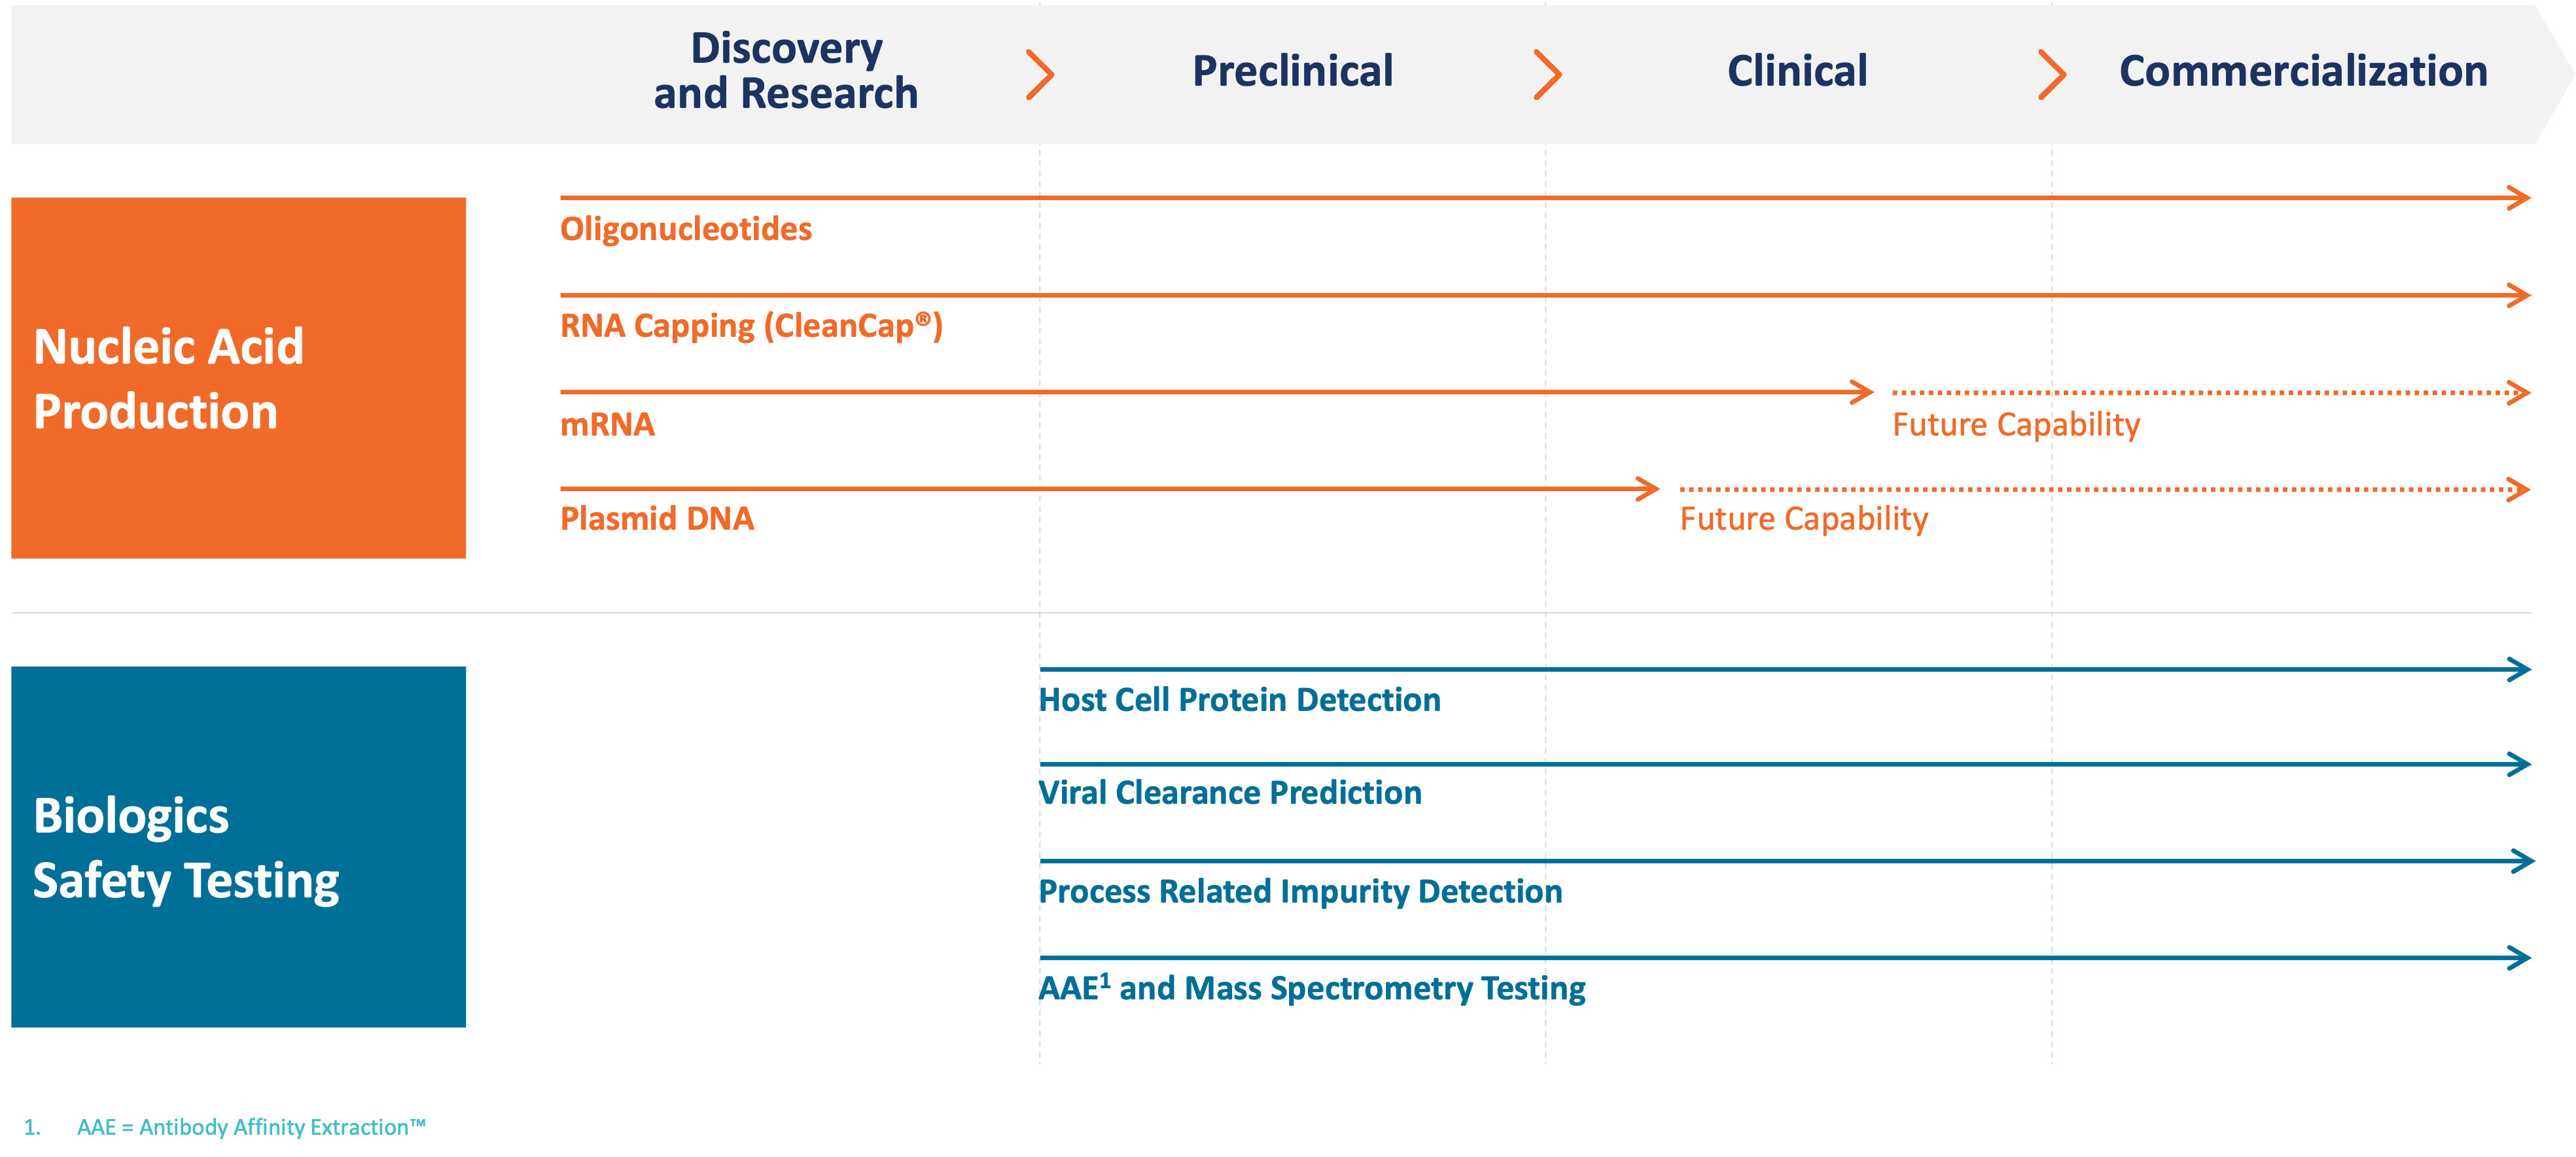2576x1157 pixels.
Task: Click the RNA Capping (CleanCap®) label
Action: (751, 326)
